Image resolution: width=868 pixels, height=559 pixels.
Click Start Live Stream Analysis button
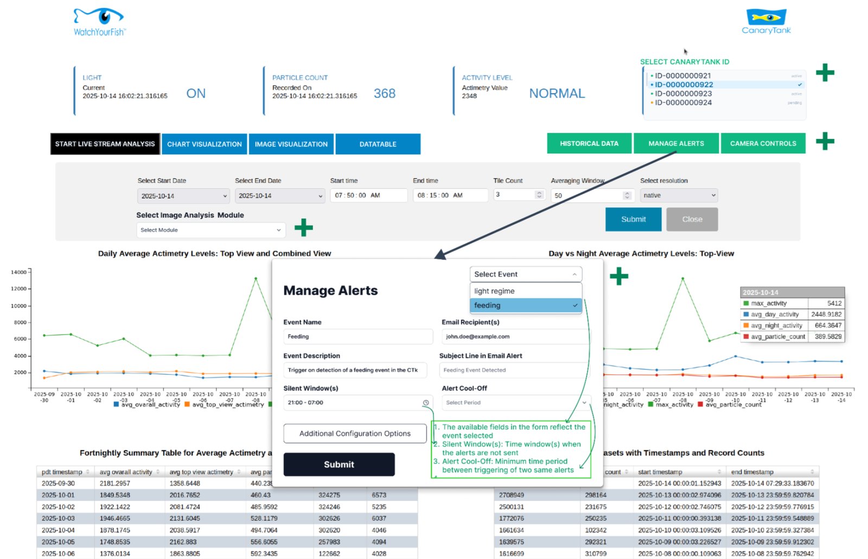(105, 144)
